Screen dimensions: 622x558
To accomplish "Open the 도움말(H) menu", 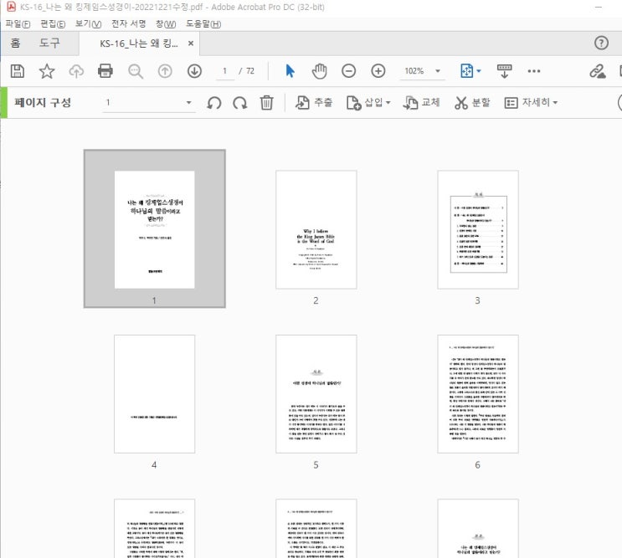I will coord(203,23).
